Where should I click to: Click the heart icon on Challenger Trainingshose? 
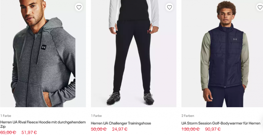coord(170,7)
